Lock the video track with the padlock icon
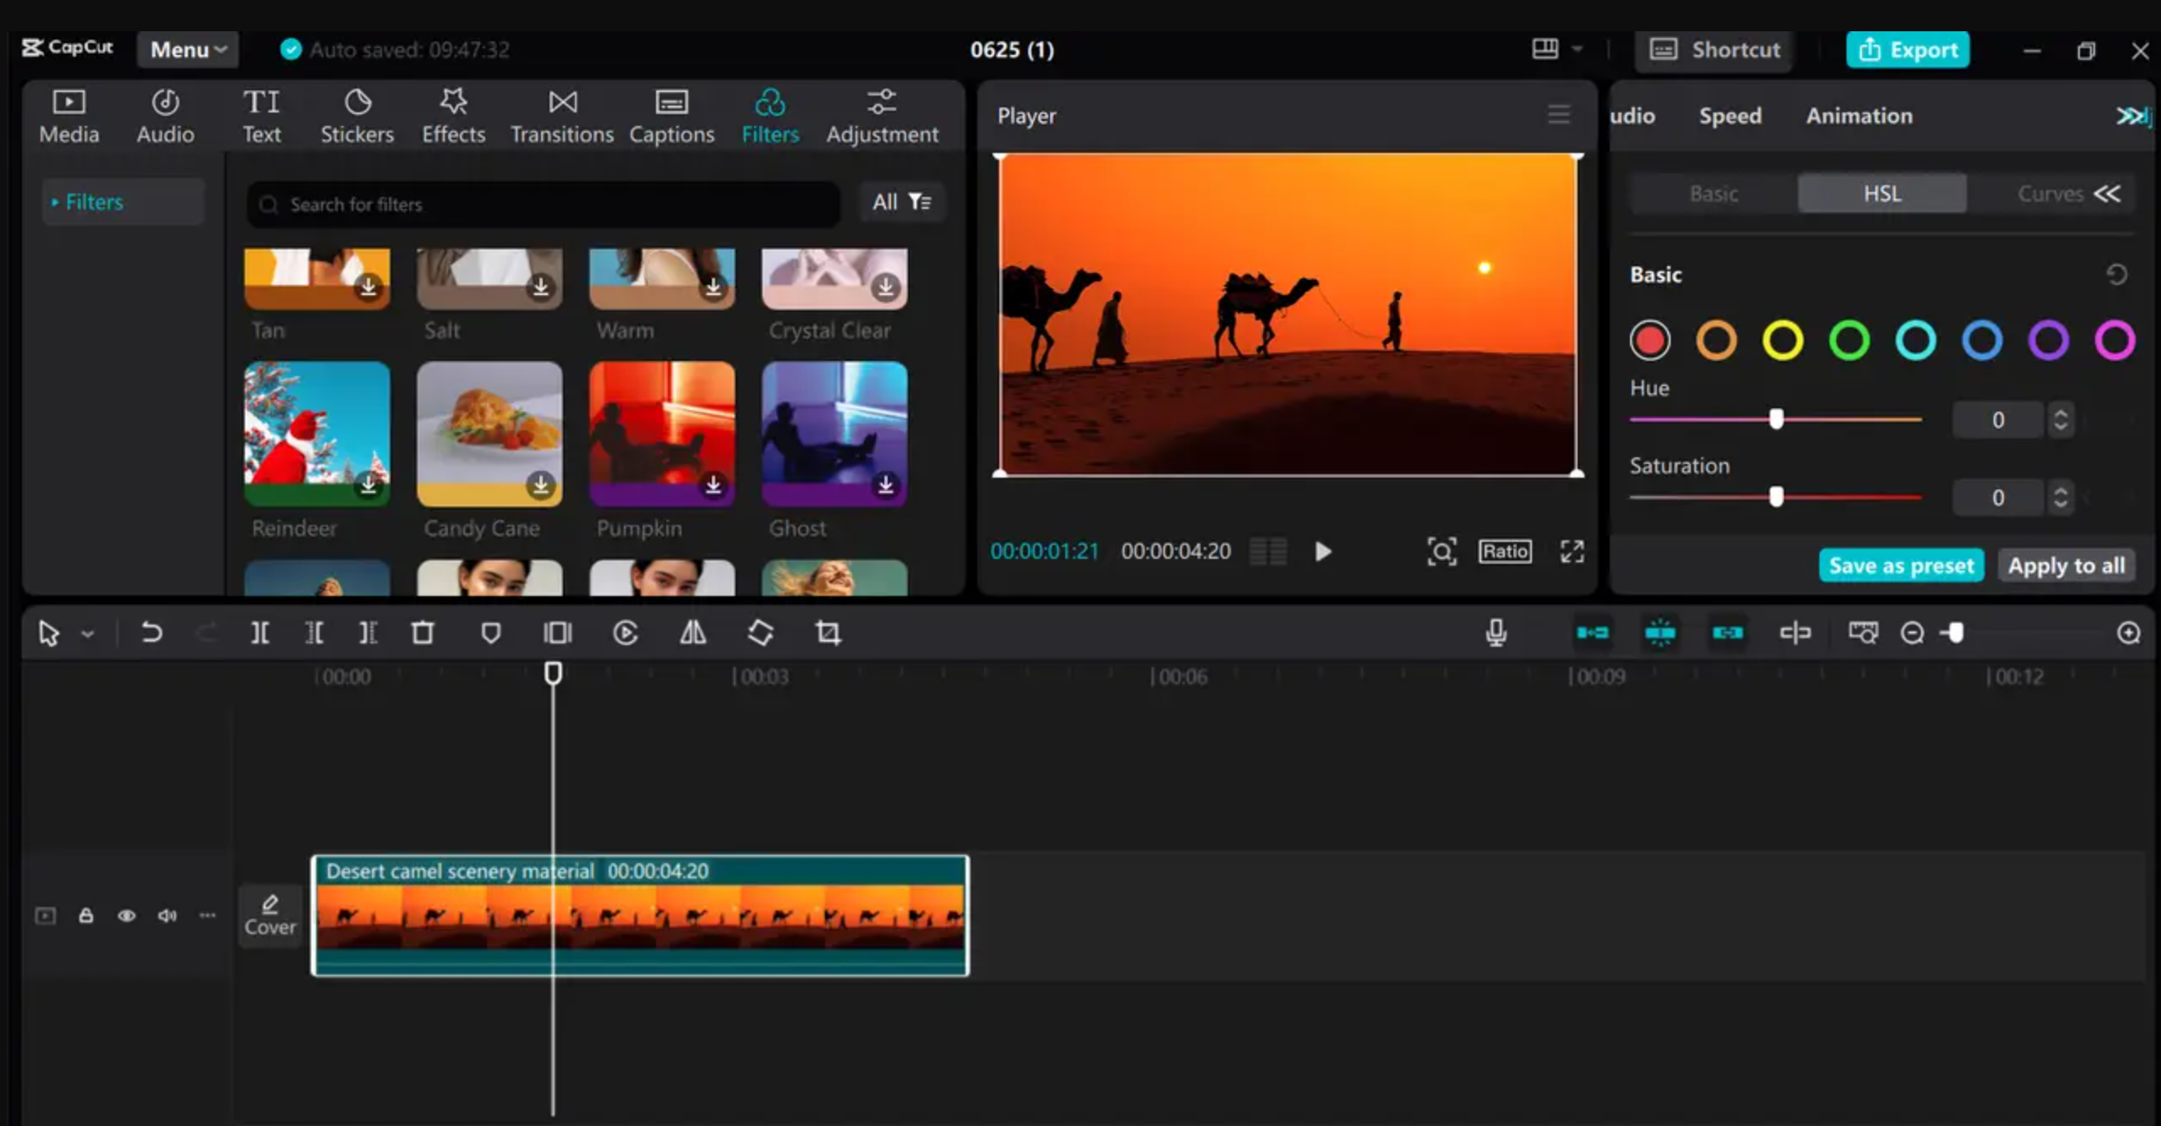 point(85,915)
